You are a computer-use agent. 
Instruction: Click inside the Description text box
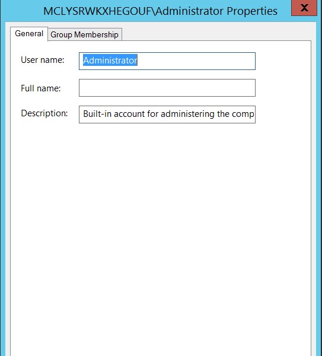click(167, 115)
